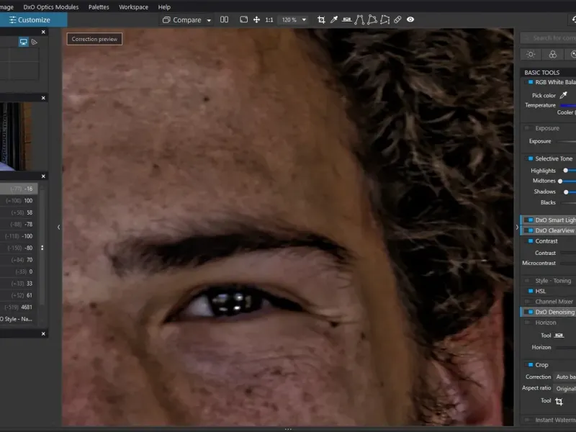This screenshot has height=432, width=576.
Task: Fit image to screen
Action: (x=243, y=20)
